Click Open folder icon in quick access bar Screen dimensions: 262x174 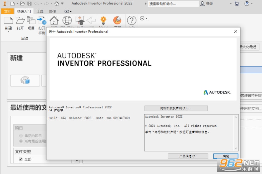(23, 4)
